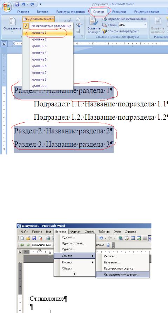Viewport: 168px width, 313px height.
Task: Open Формат menu in Word 2003 window
Action: tap(76, 232)
